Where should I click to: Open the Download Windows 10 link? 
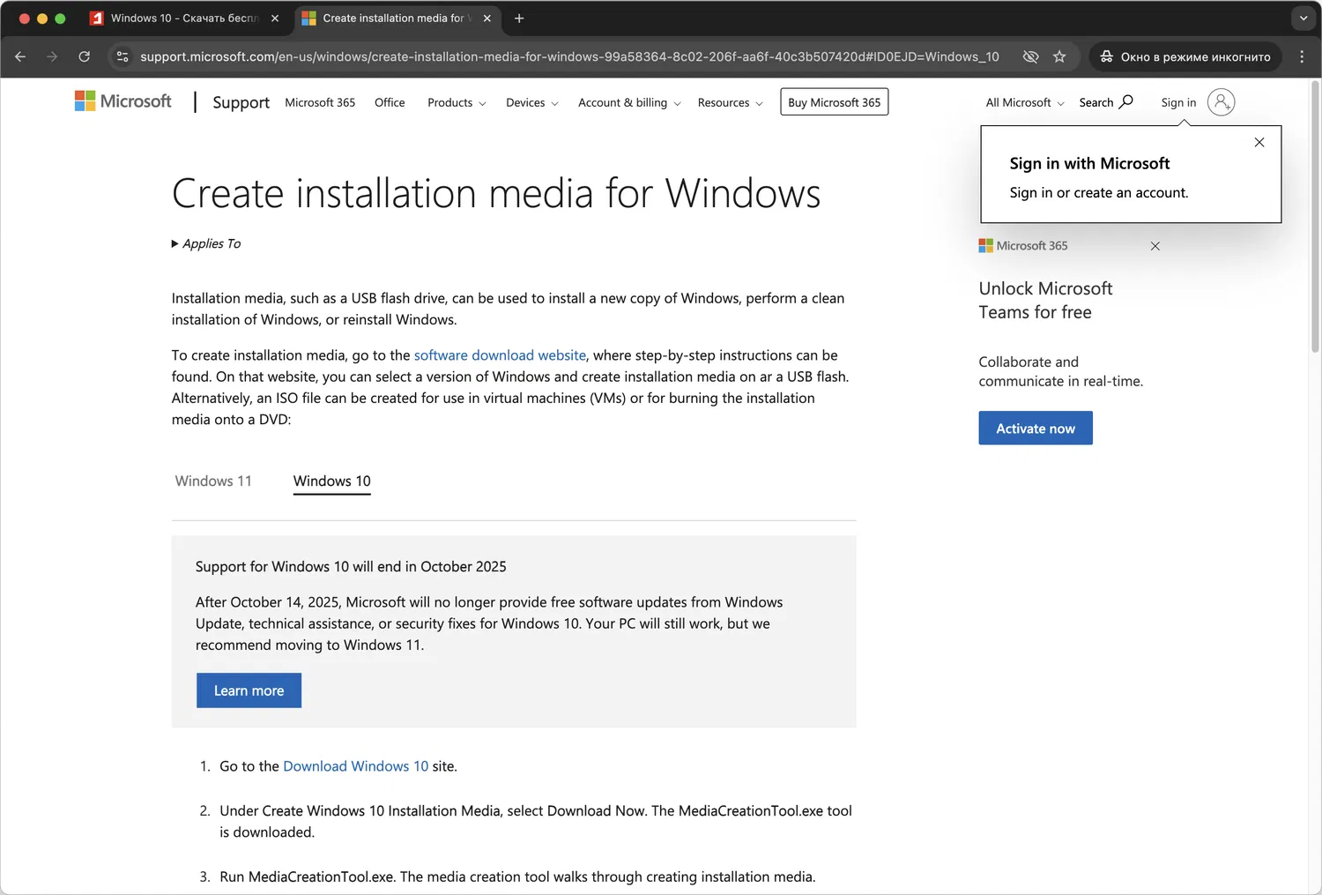coord(355,766)
